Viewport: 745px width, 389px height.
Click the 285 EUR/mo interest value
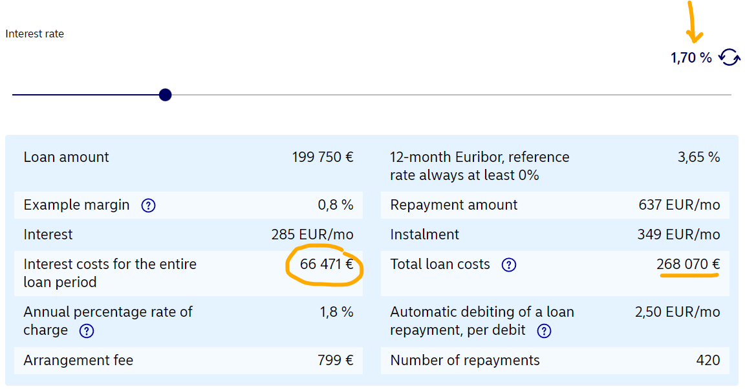coord(312,235)
